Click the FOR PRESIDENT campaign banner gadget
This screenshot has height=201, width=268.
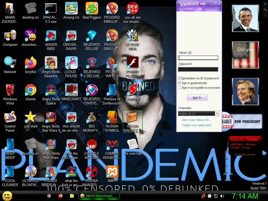pos(242,121)
